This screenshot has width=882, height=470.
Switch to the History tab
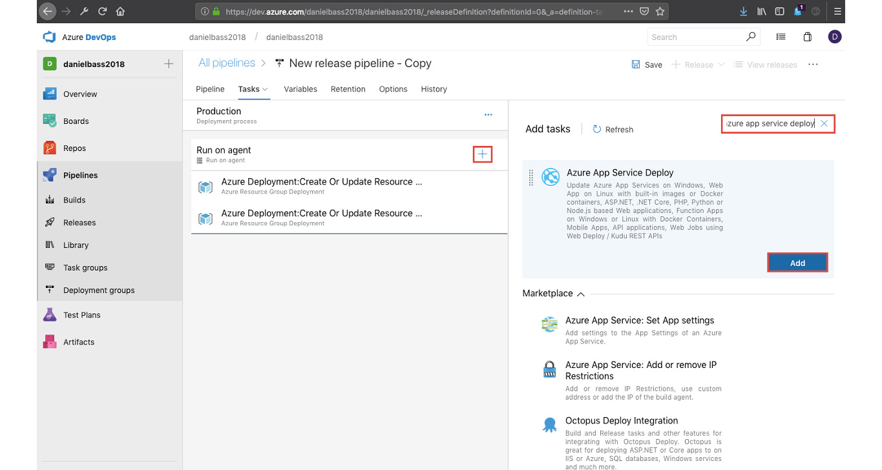click(434, 89)
